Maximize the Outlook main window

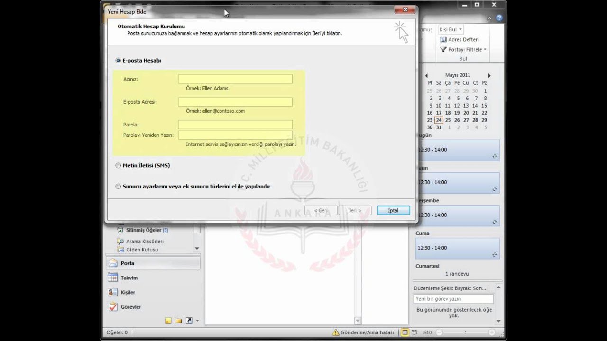477,5
